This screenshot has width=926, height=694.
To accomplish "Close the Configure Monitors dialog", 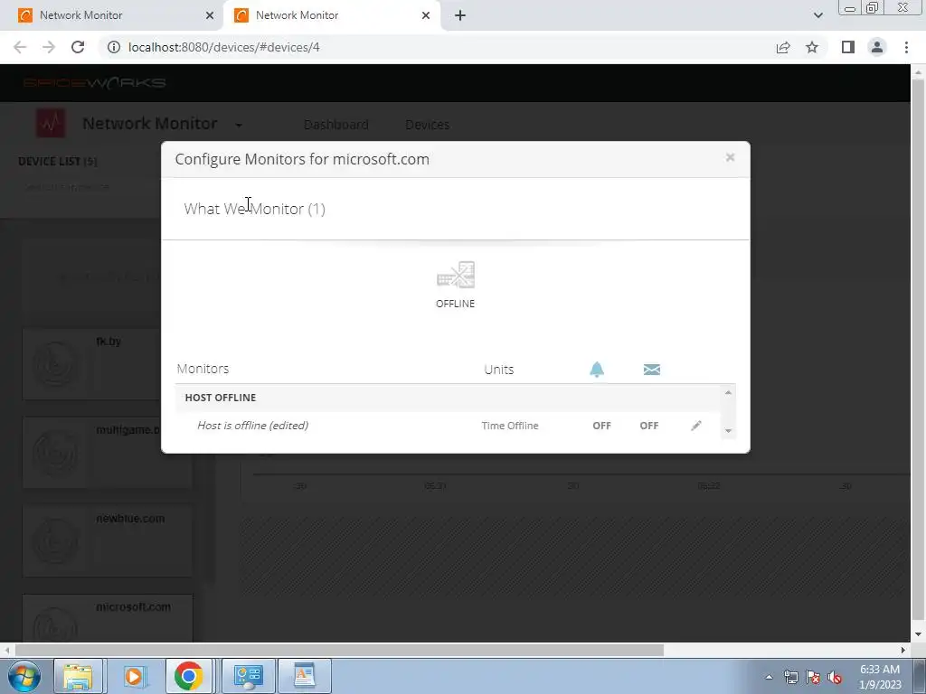I will 730,157.
